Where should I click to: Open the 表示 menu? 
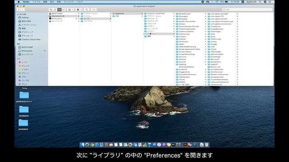click(52, 2)
